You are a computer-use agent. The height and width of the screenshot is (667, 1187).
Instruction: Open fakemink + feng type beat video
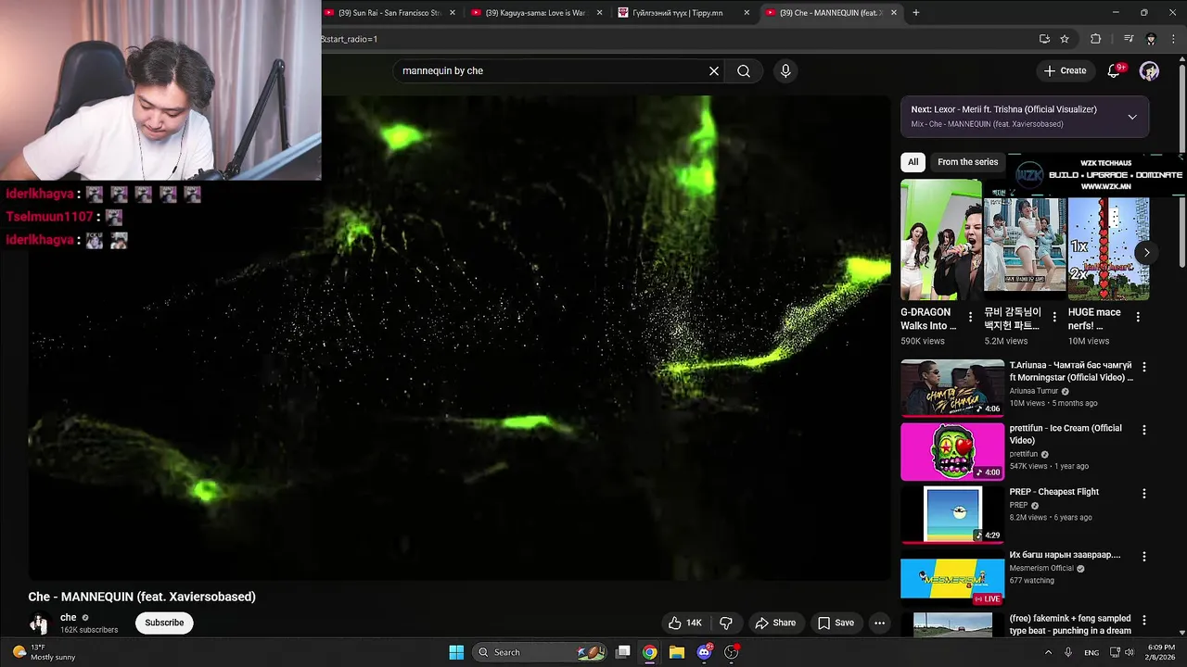(1070, 624)
